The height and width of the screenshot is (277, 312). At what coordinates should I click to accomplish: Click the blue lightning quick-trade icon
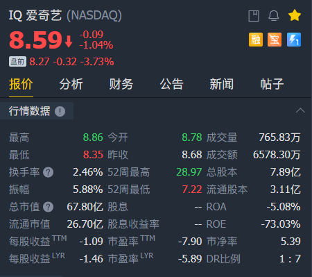pos(294,40)
